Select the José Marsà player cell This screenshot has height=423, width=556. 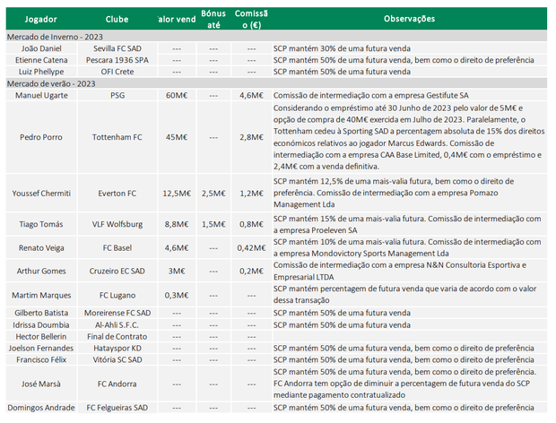pyautogui.click(x=43, y=384)
